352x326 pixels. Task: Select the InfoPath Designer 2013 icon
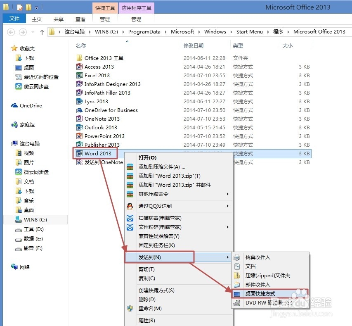(x=80, y=84)
